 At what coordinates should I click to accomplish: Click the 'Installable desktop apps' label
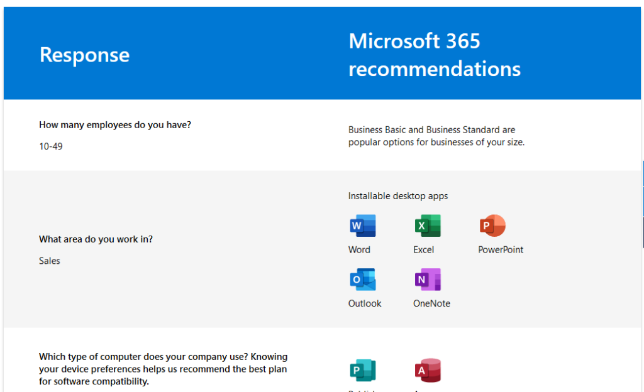point(397,195)
